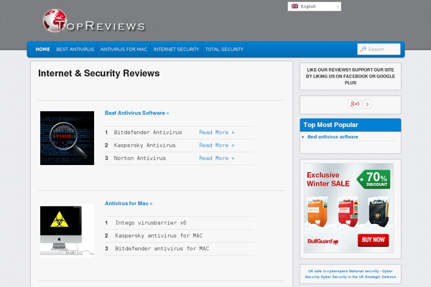
Task: Open the BEST ANTIVIRUS menu
Action: click(75, 50)
